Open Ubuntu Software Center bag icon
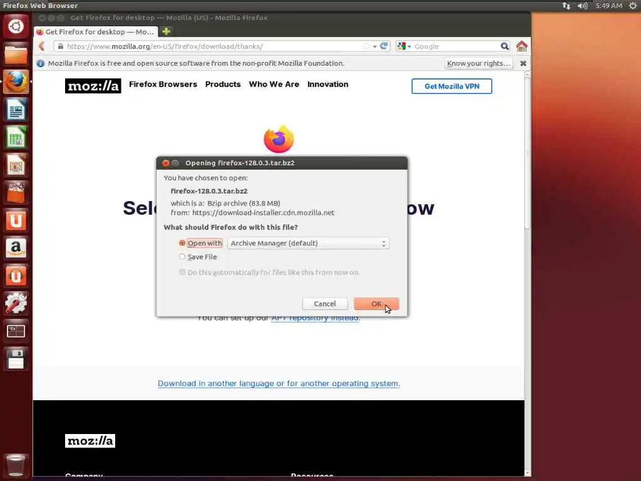641x481 pixels. click(16, 193)
